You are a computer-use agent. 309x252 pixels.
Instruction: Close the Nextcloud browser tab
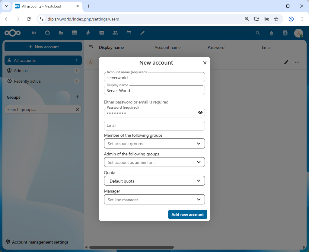point(78,6)
